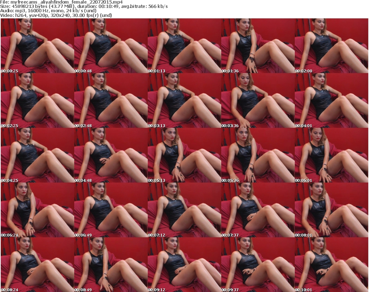Click the 'File:' name line in the header
Viewport: 369px width, 292px height.
[61, 2]
